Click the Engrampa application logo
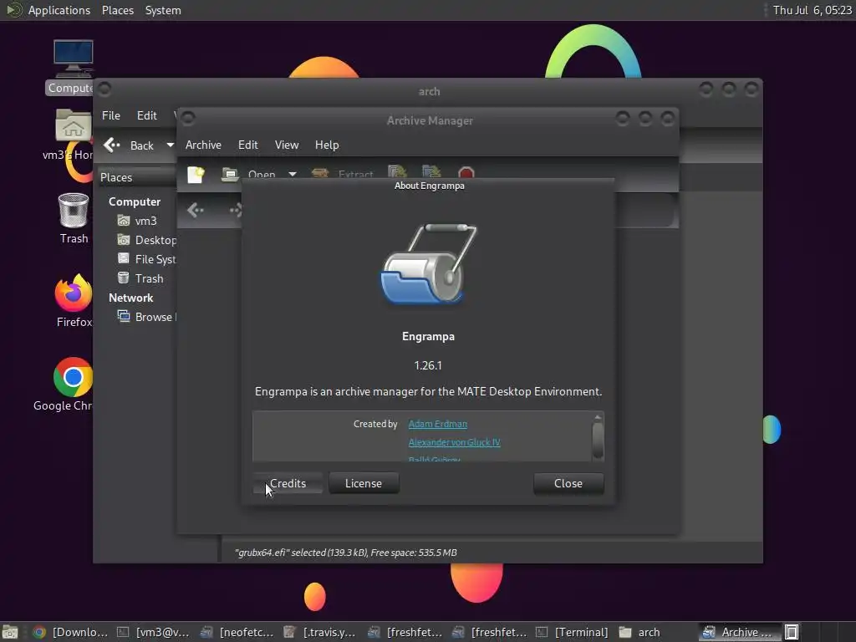This screenshot has width=856, height=642. pos(429,263)
